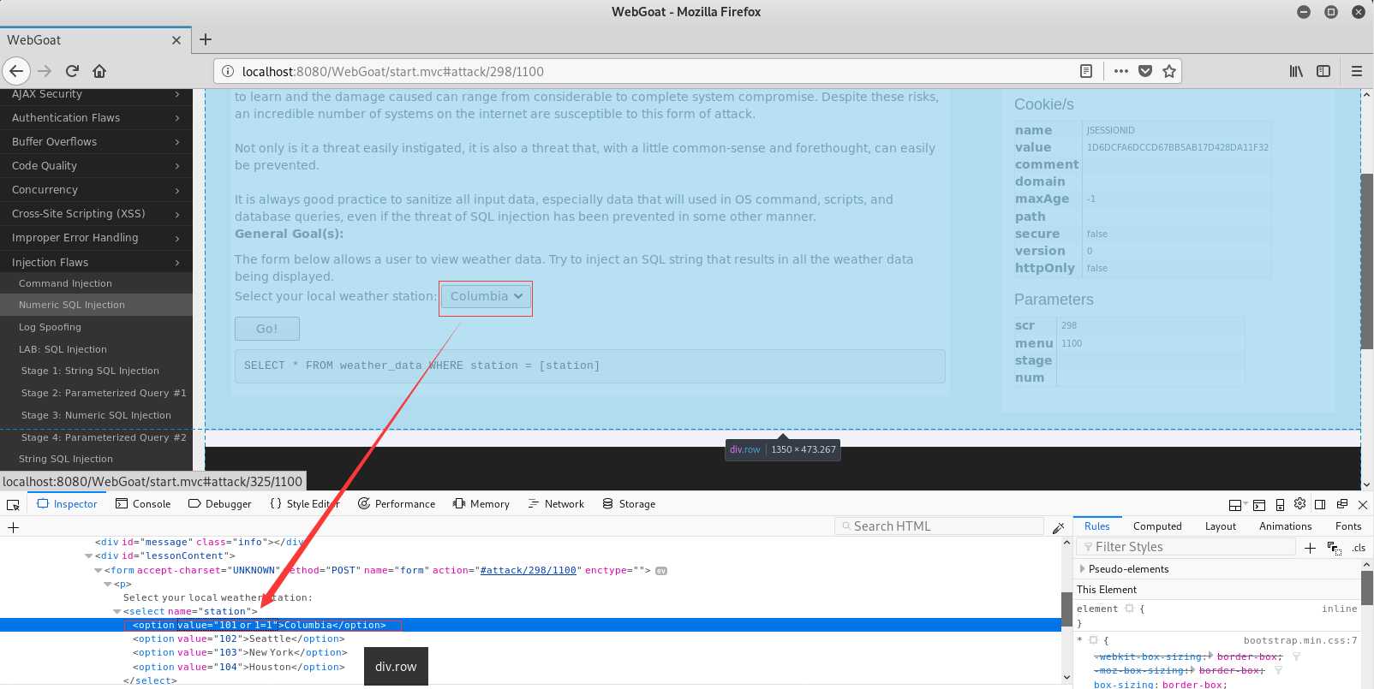This screenshot has height=689, width=1374.
Task: Open developer tools settings gear
Action: pos(1299,503)
